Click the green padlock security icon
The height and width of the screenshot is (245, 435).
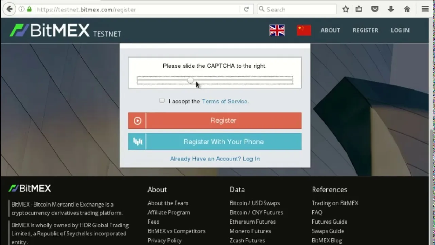tap(29, 9)
